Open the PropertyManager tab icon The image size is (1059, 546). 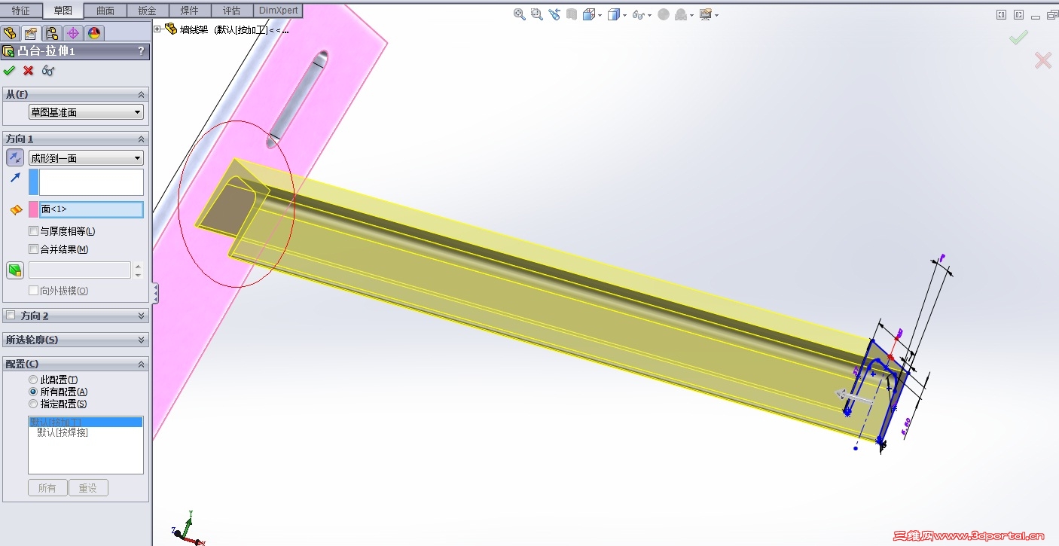pyautogui.click(x=31, y=33)
